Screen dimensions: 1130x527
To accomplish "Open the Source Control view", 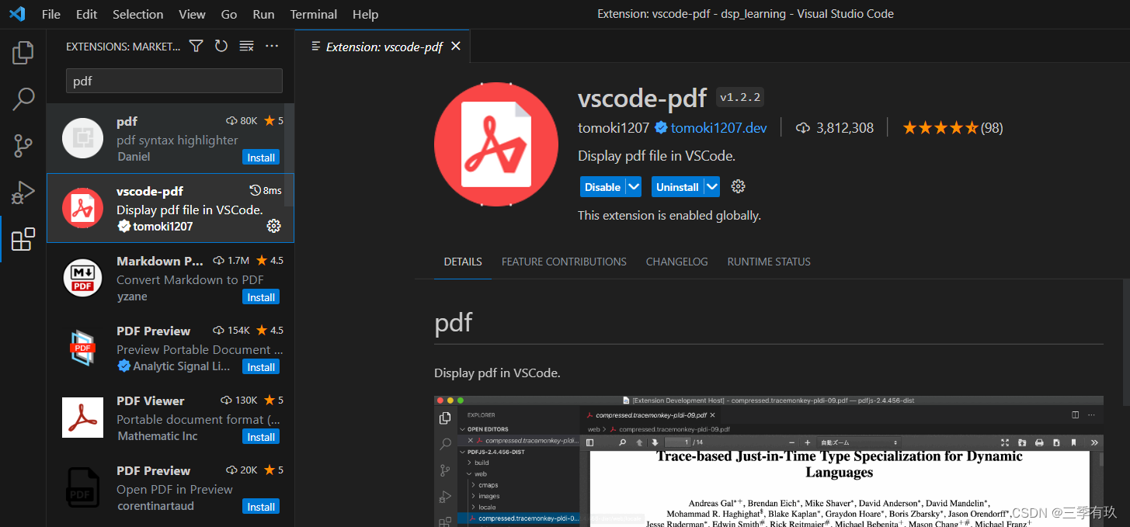I will pyautogui.click(x=23, y=145).
